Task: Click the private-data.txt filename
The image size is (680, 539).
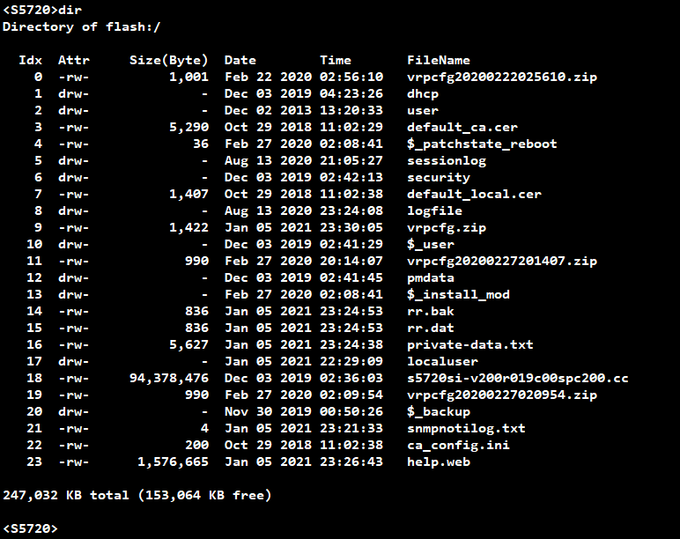Action: 470,345
